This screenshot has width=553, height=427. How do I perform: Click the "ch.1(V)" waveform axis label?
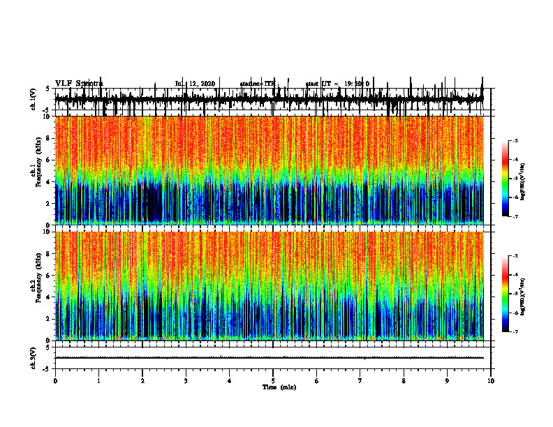click(33, 99)
